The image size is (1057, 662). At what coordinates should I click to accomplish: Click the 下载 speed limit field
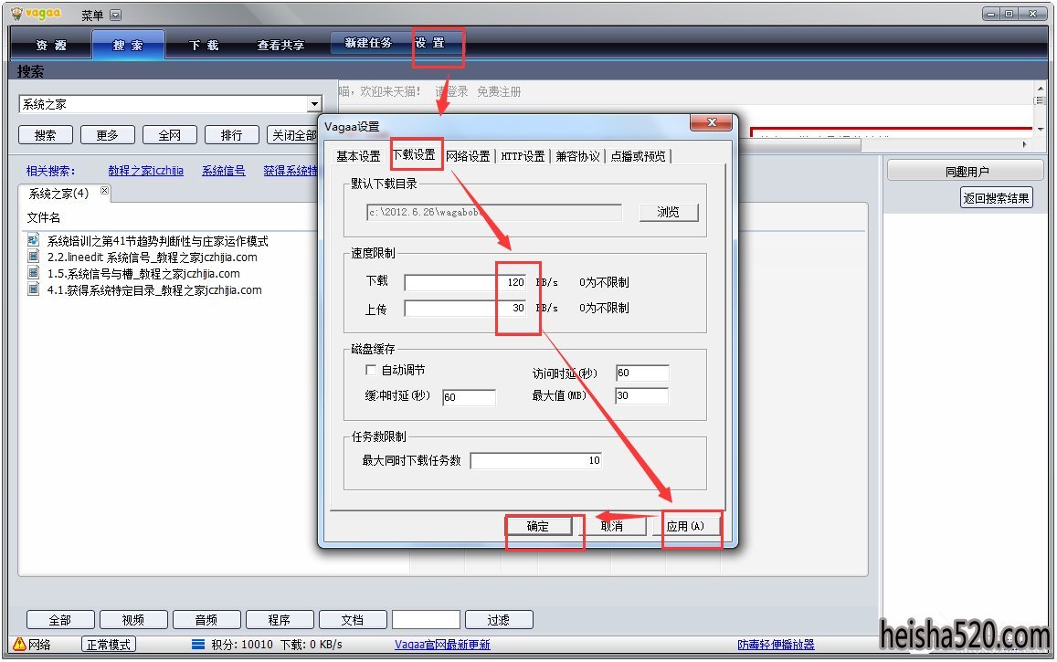click(x=465, y=282)
